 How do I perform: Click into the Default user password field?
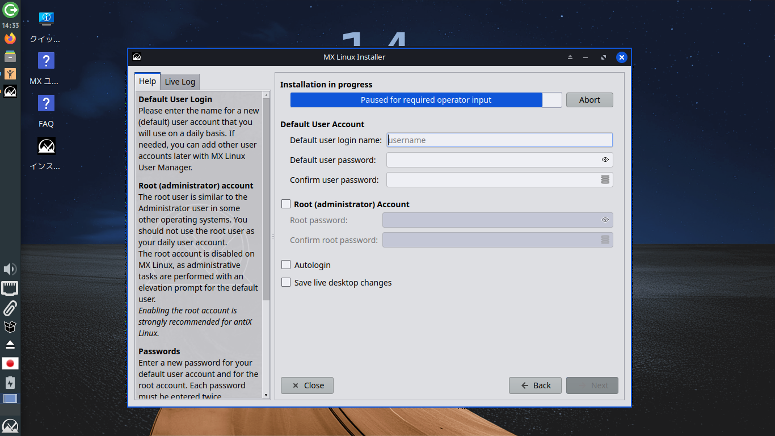(499, 160)
